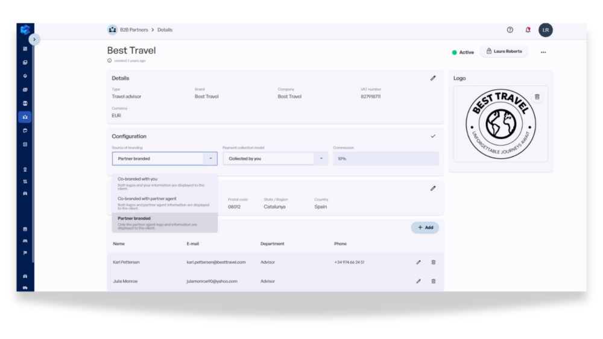Edit the Details section with pencil icon
Viewport: 603px width, 339px height.
coord(433,78)
